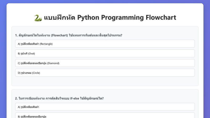Select option A) รูปสี่เหลี่ยมผืนผ้า for question 2
Viewport: 210px width, 118px height.
pos(105,107)
